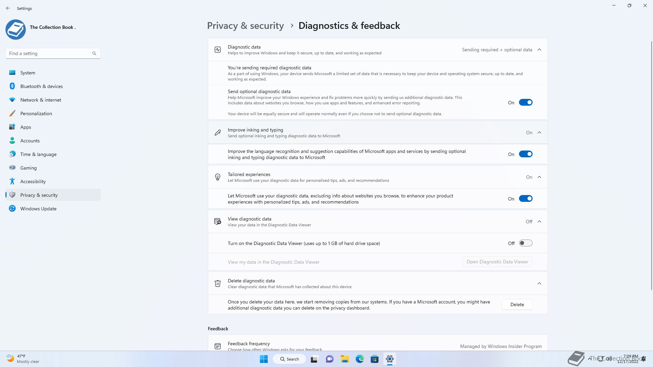Click the Settings gear icon in taskbar
Viewport: 653px width, 367px height.
pyautogui.click(x=390, y=359)
